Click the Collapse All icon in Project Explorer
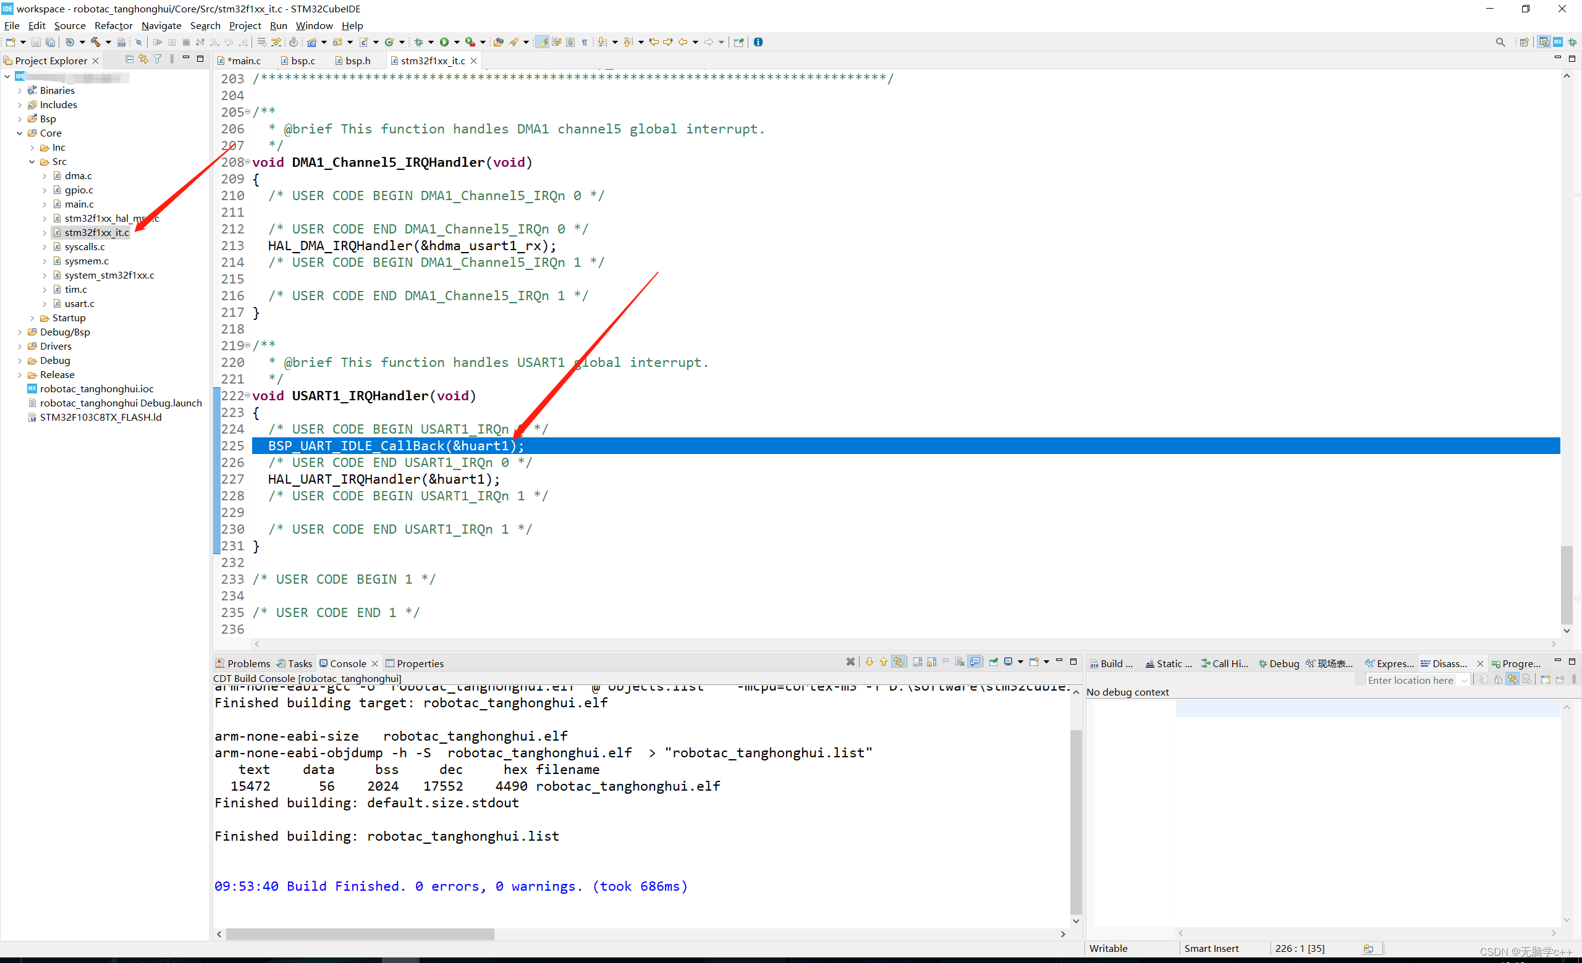 [x=129, y=59]
